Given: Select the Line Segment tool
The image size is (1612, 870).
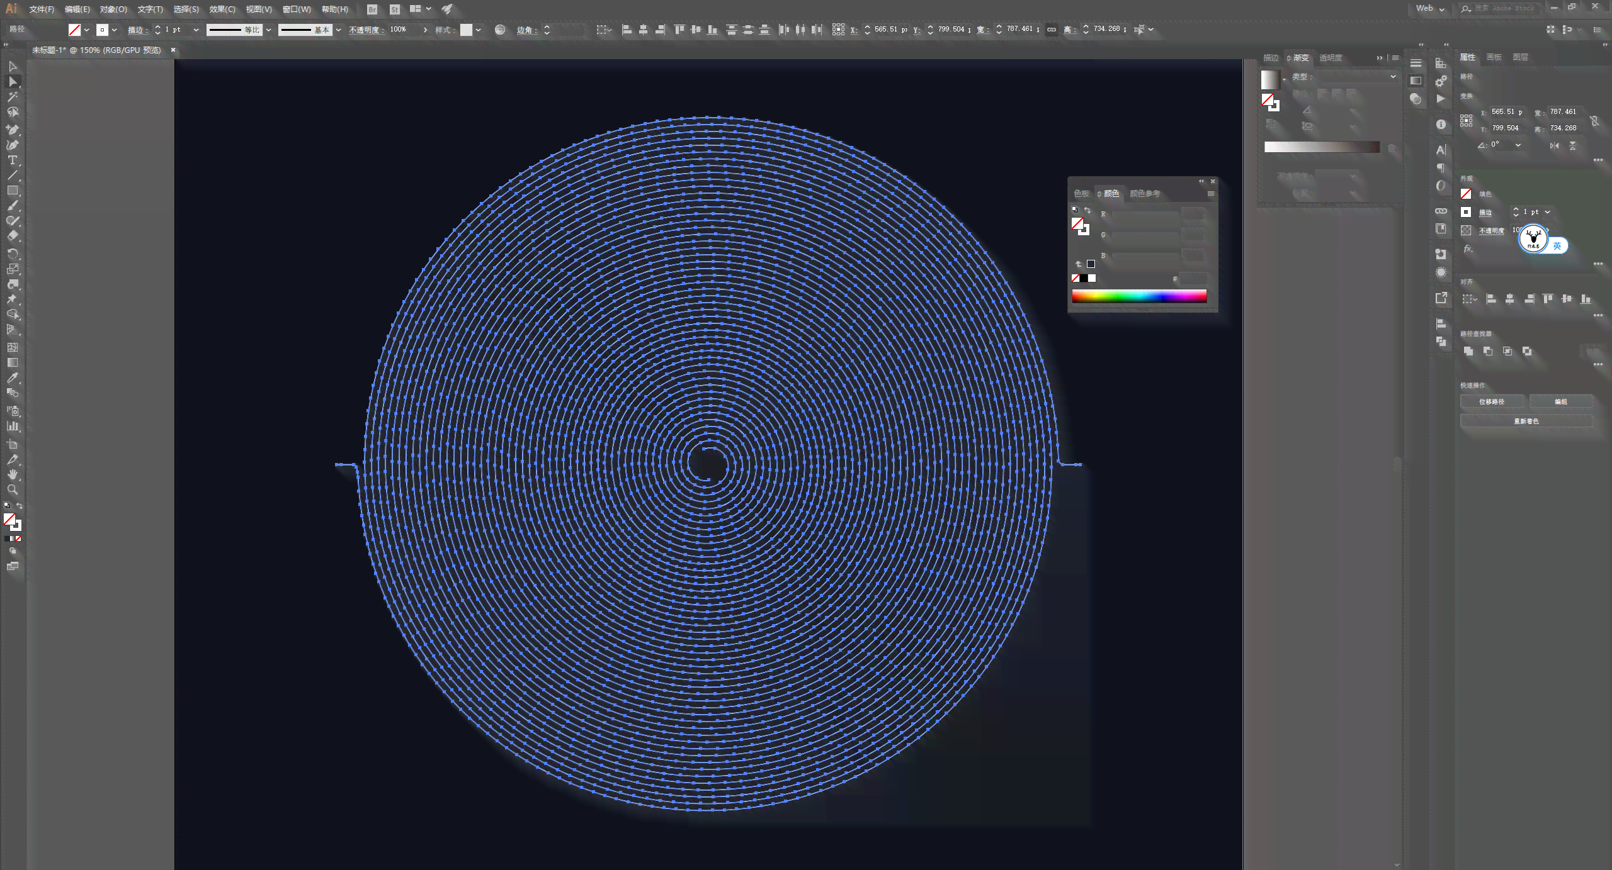Looking at the screenshot, I should (x=13, y=176).
